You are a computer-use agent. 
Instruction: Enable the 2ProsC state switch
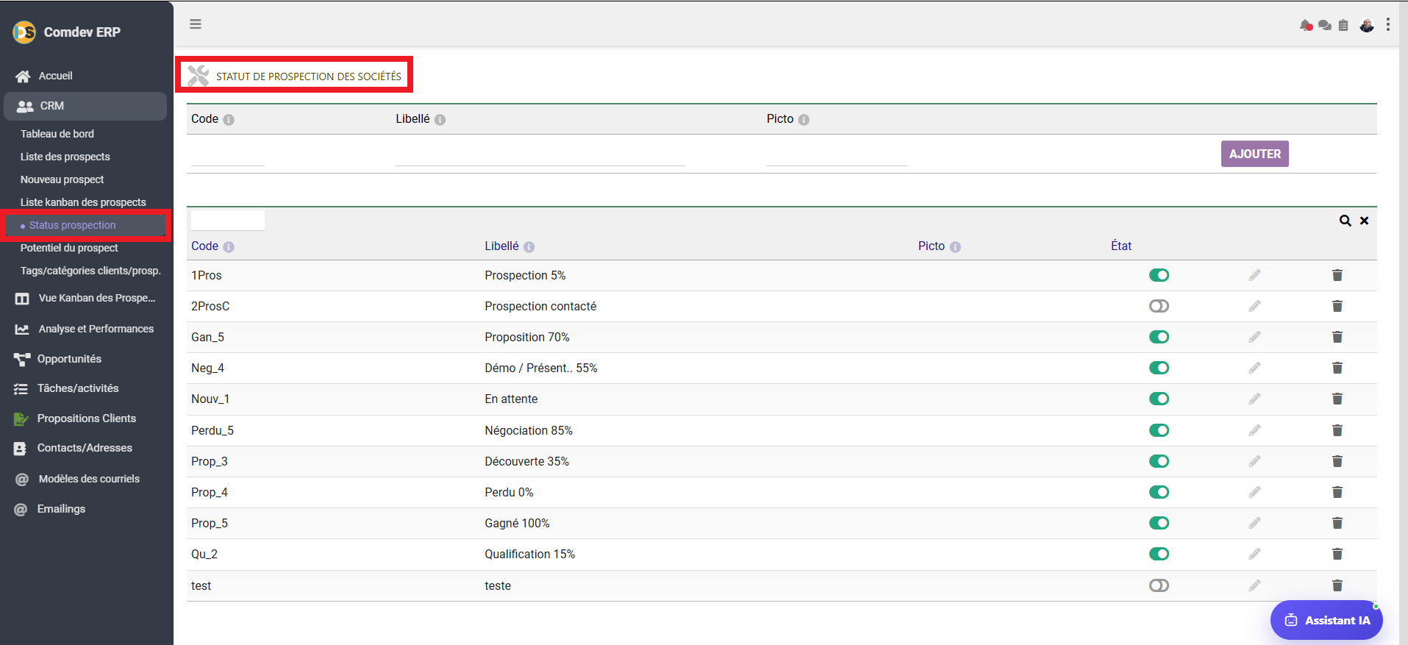(1159, 306)
